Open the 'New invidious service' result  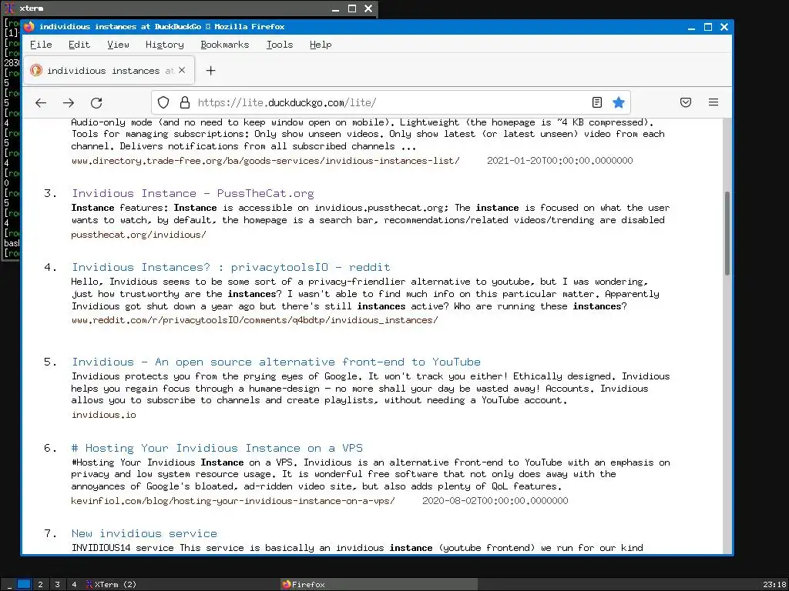pos(144,534)
